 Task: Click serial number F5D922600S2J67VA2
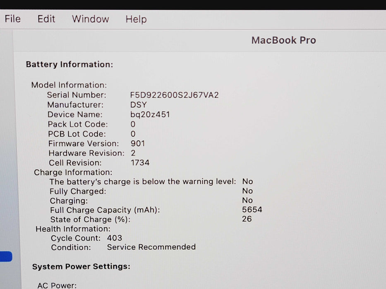point(174,95)
